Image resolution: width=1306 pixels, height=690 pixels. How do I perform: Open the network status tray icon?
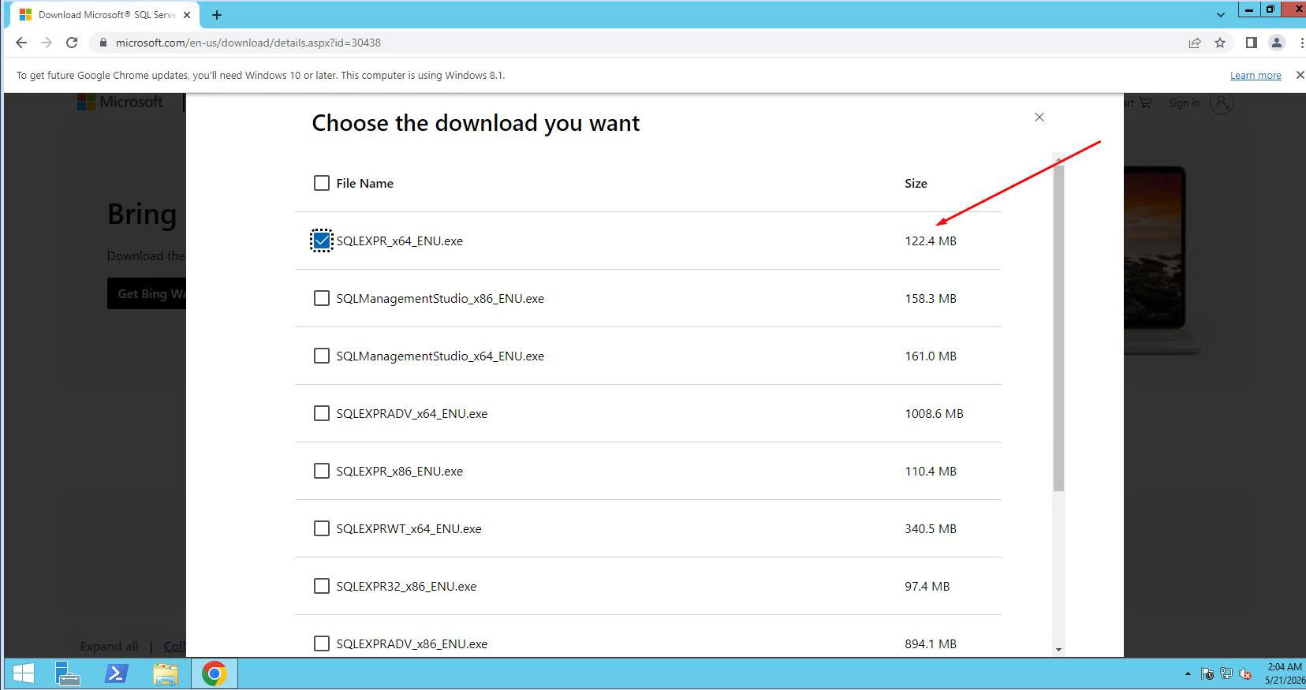[1226, 673]
